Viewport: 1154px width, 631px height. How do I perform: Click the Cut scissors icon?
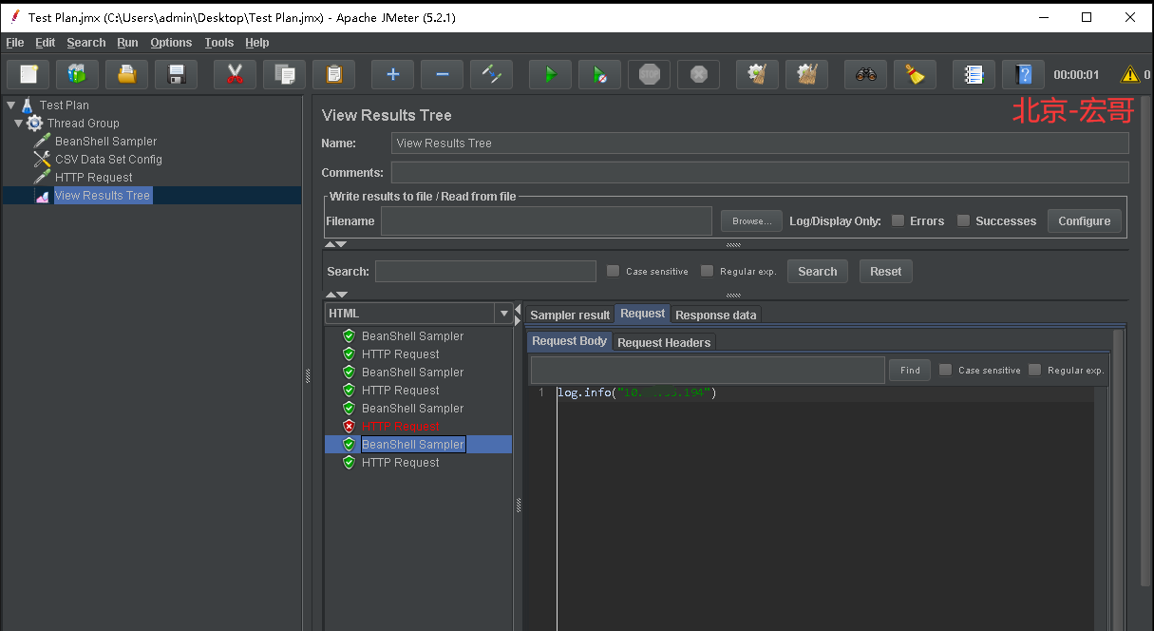pyautogui.click(x=236, y=74)
